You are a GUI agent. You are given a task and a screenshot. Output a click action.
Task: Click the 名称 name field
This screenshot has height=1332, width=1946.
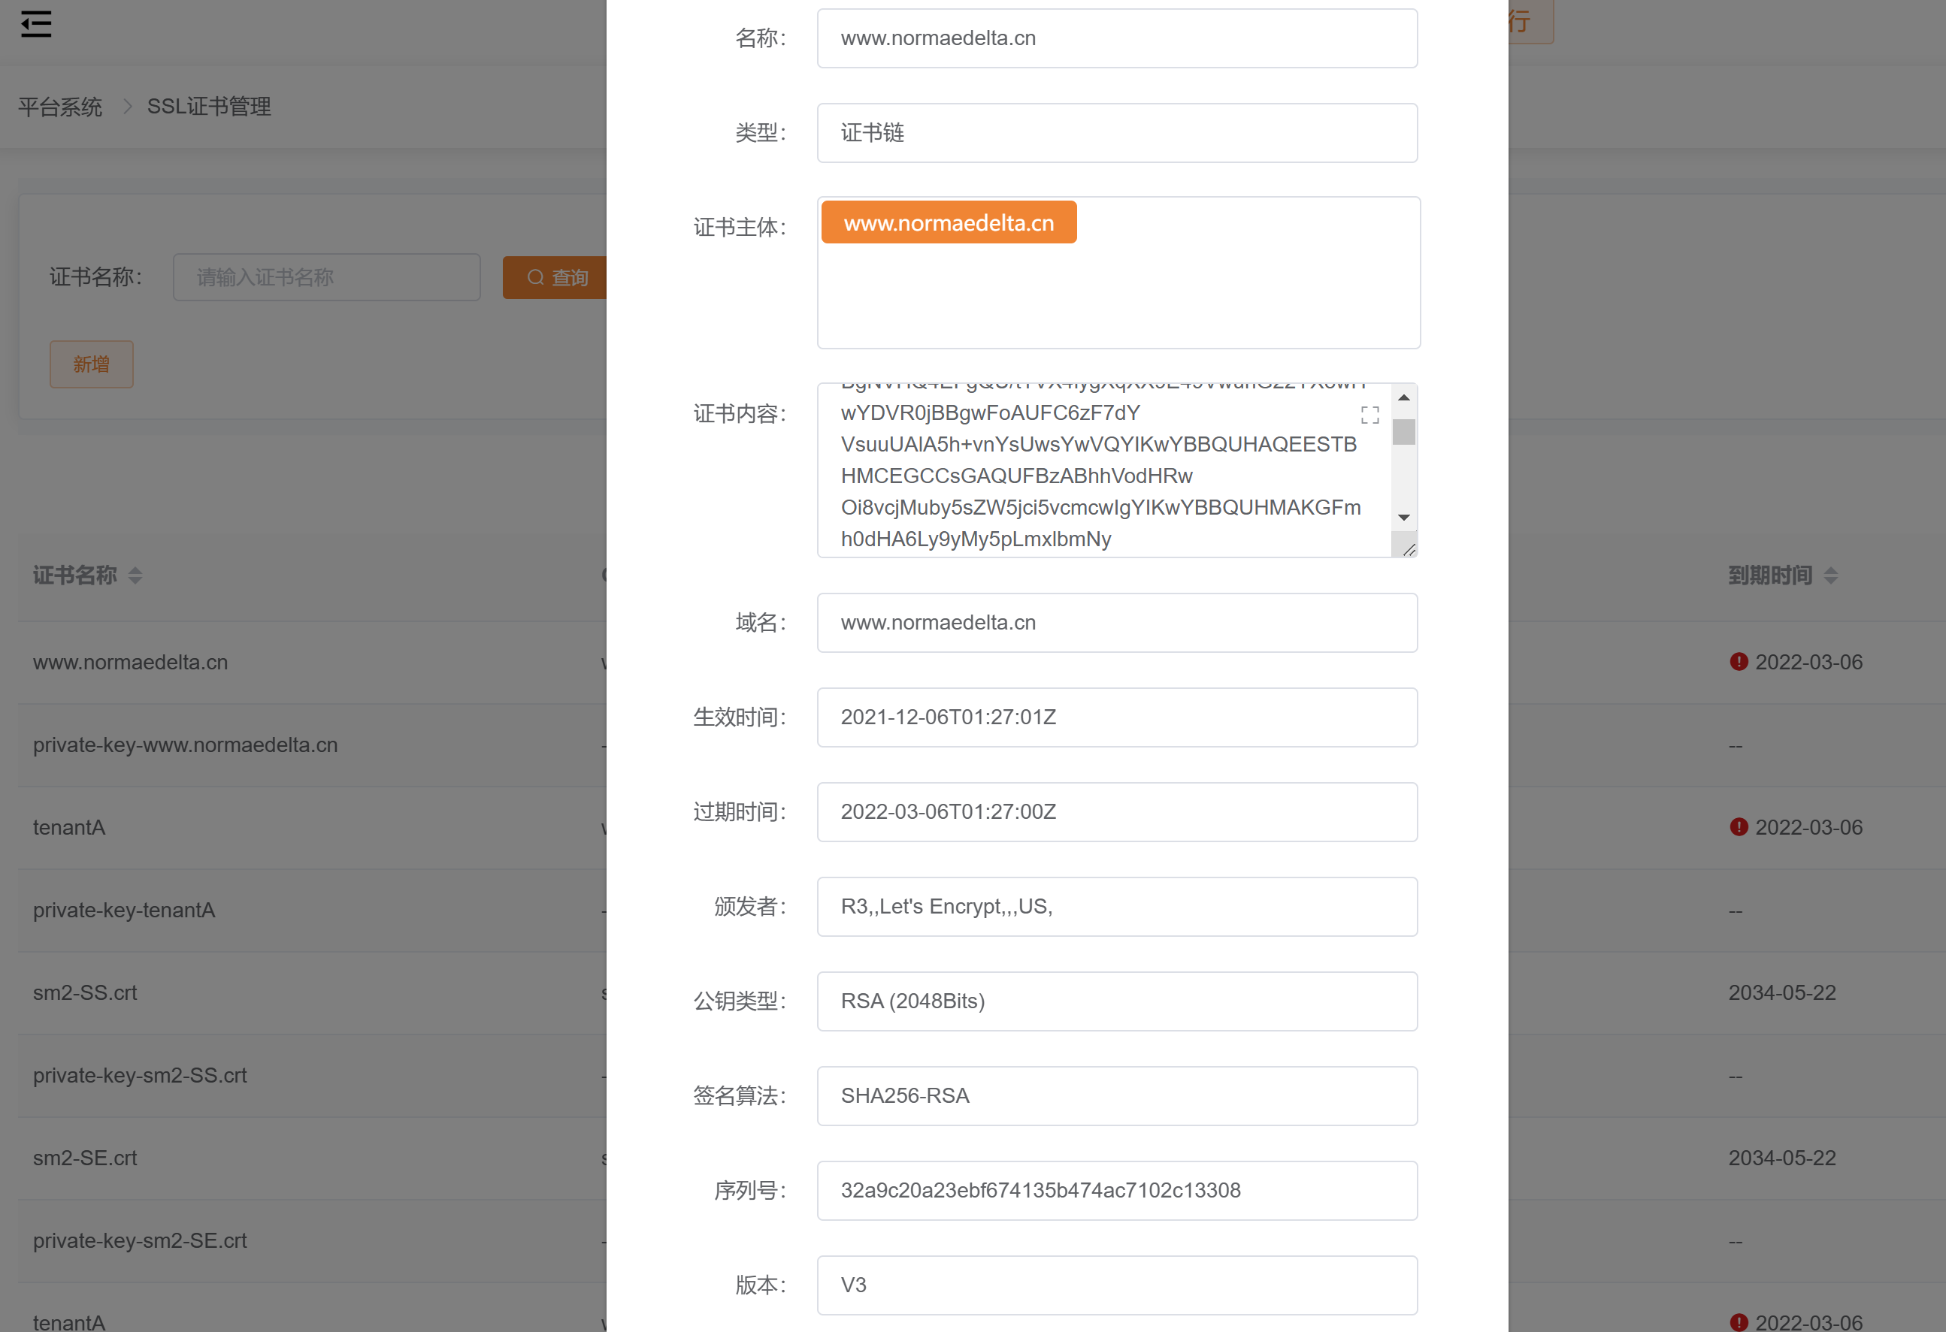coord(1117,38)
